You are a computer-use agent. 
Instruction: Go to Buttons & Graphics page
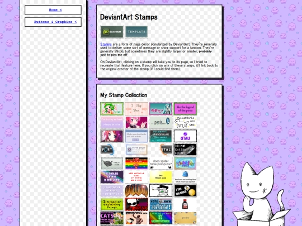[x=55, y=22]
